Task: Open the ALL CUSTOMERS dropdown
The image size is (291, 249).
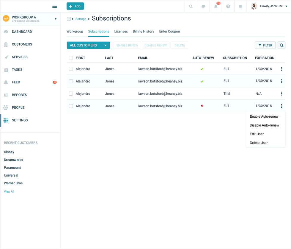Action: coord(88,45)
